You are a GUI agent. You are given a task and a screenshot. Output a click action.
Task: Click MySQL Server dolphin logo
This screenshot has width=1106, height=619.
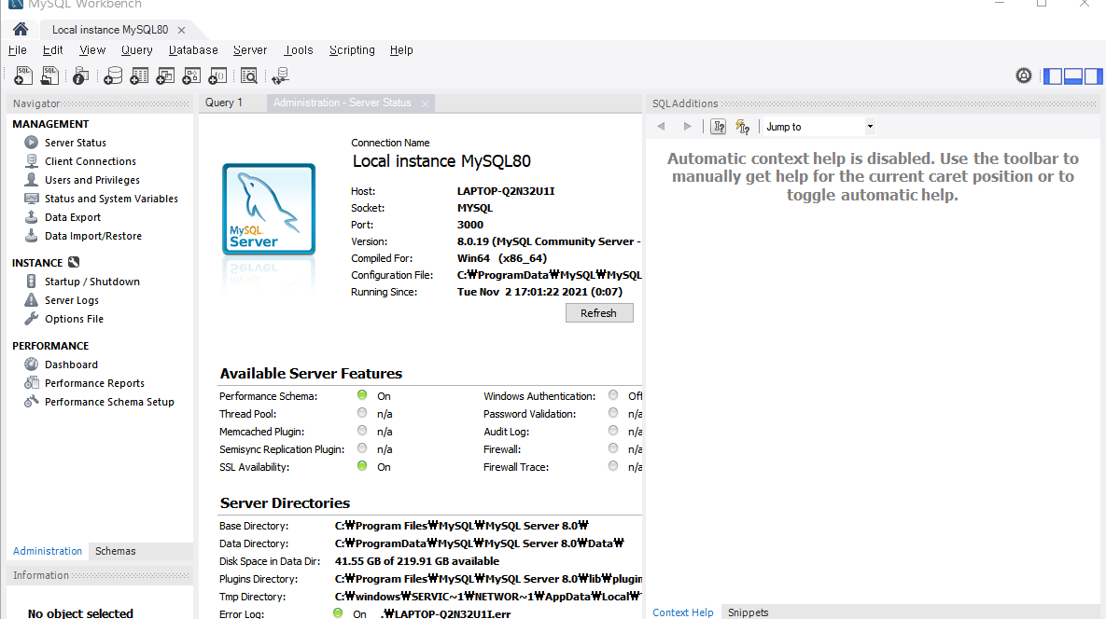(269, 209)
